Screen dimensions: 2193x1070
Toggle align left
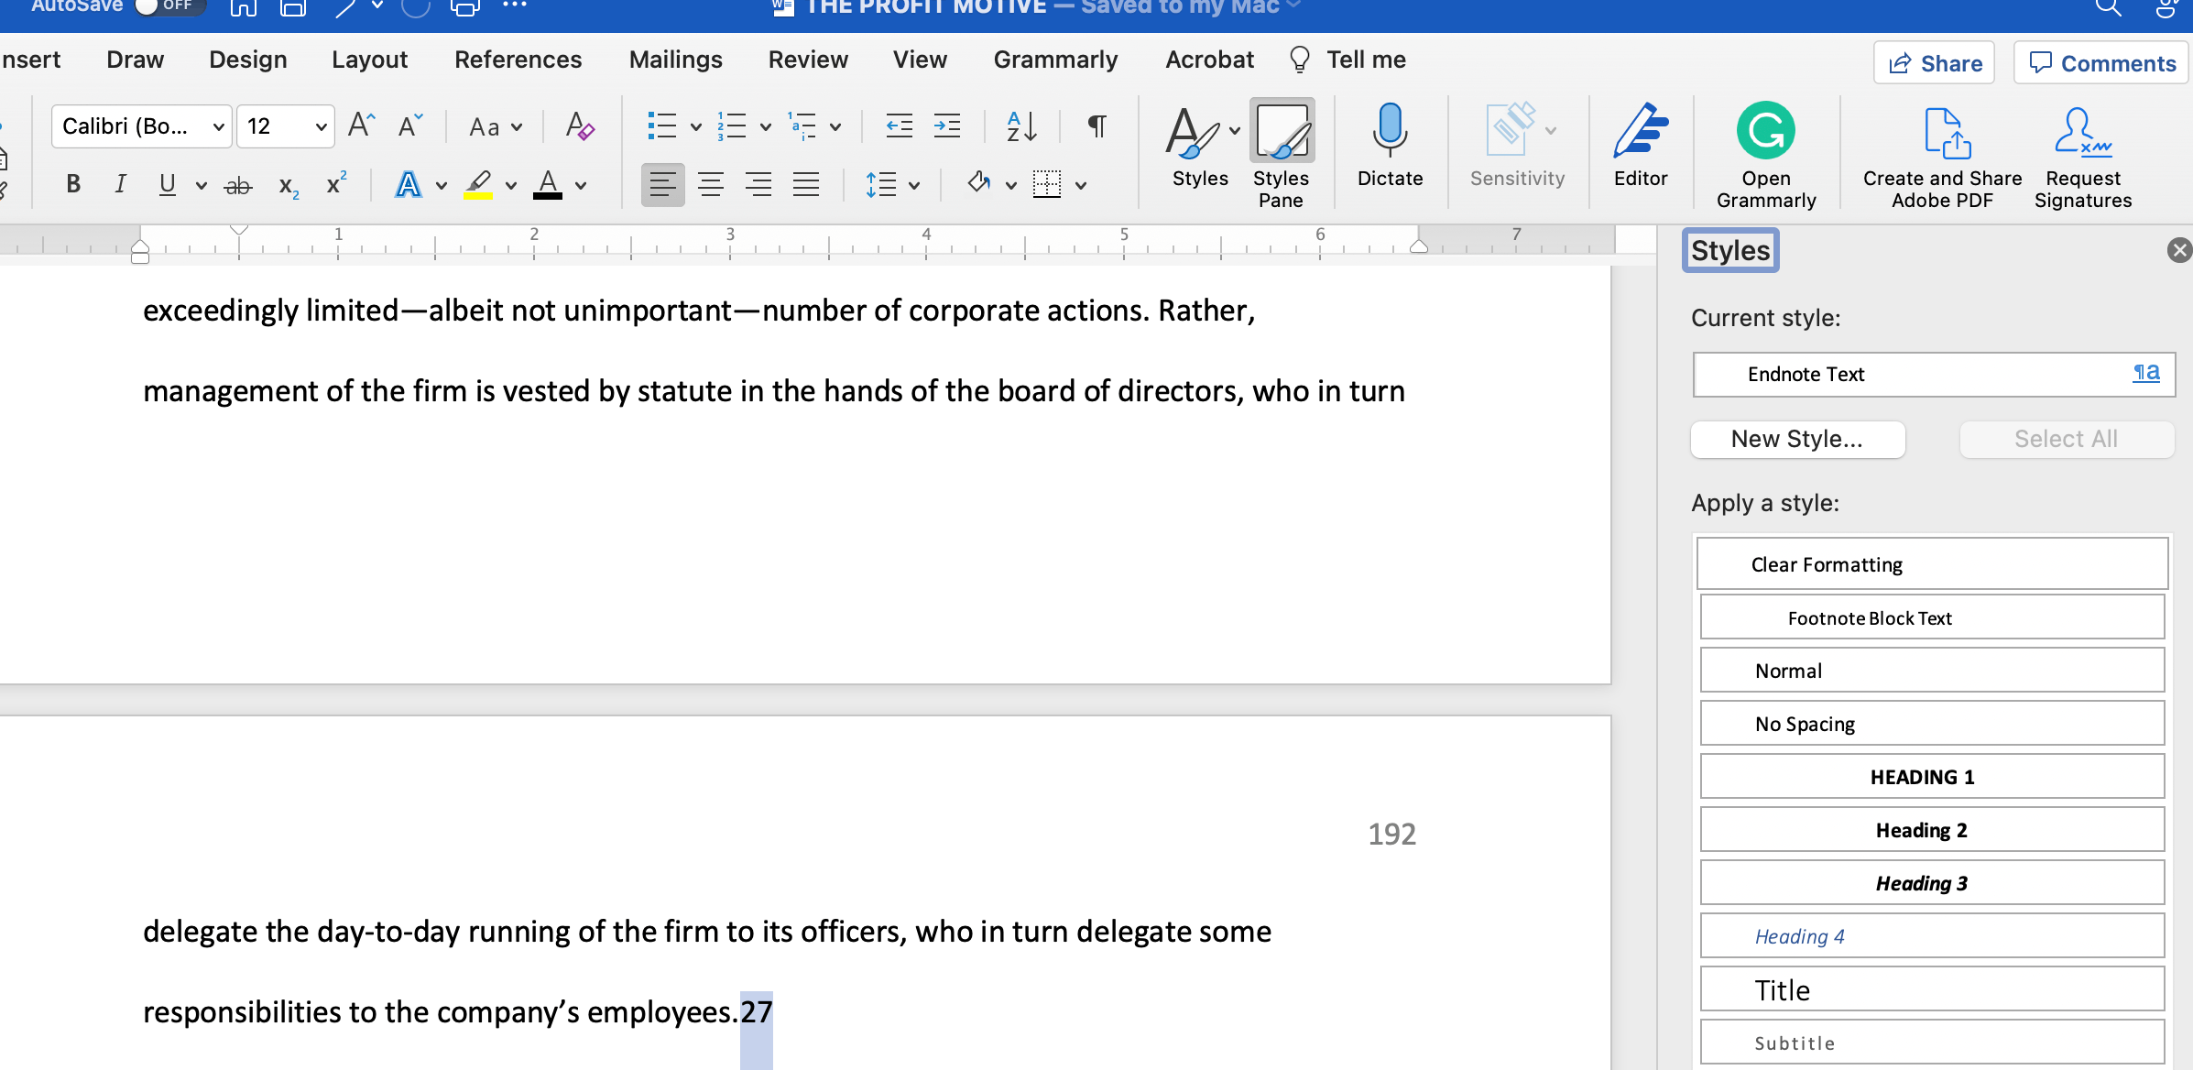click(x=662, y=184)
